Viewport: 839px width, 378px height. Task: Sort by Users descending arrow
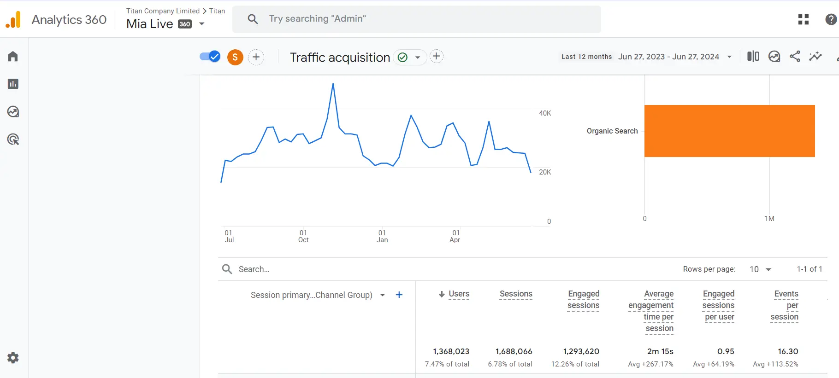442,294
